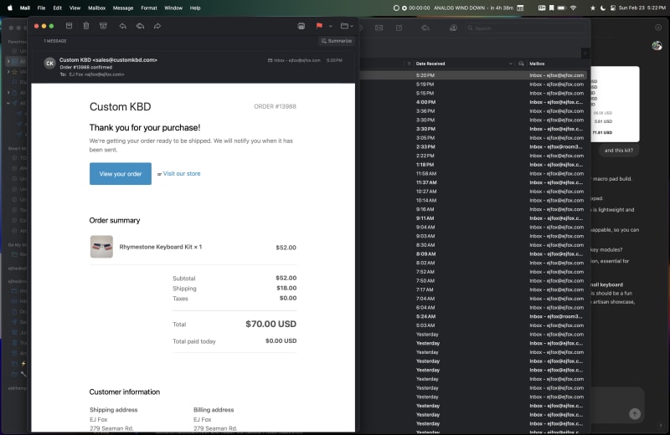670x435 pixels.
Task: Click the ANALOG WIND DOWN timer item
Action: coord(473,8)
